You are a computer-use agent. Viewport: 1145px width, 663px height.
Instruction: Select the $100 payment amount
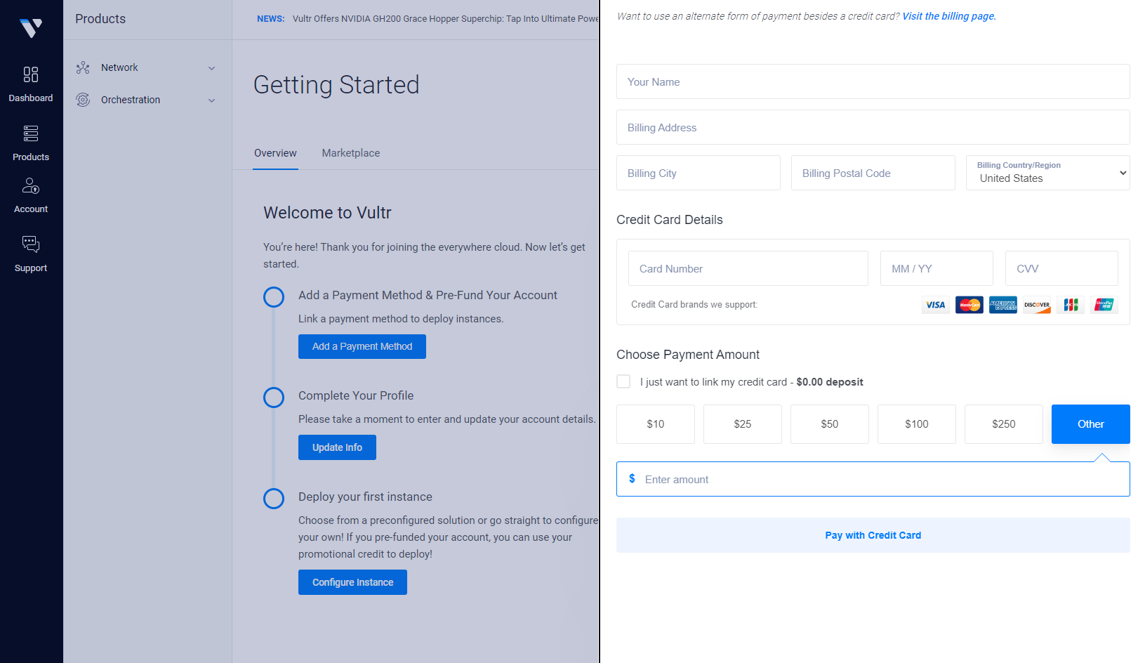click(917, 424)
